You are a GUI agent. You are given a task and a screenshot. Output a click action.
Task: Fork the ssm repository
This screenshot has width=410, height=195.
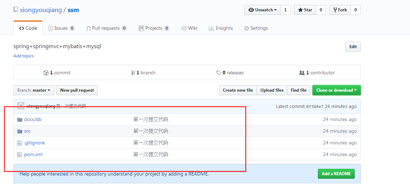click(340, 10)
